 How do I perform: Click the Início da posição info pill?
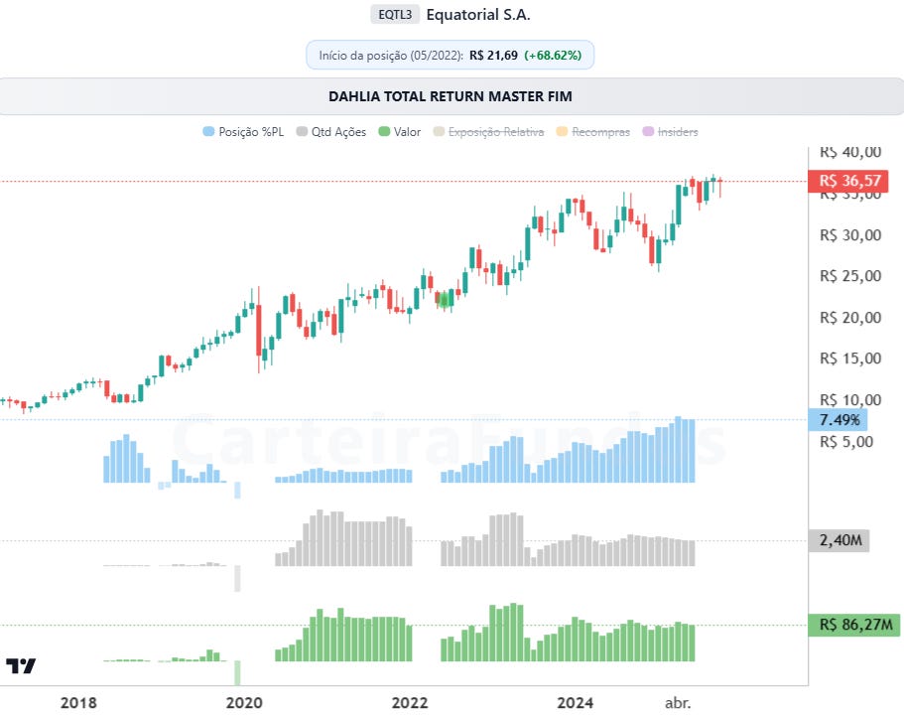pyautogui.click(x=451, y=56)
